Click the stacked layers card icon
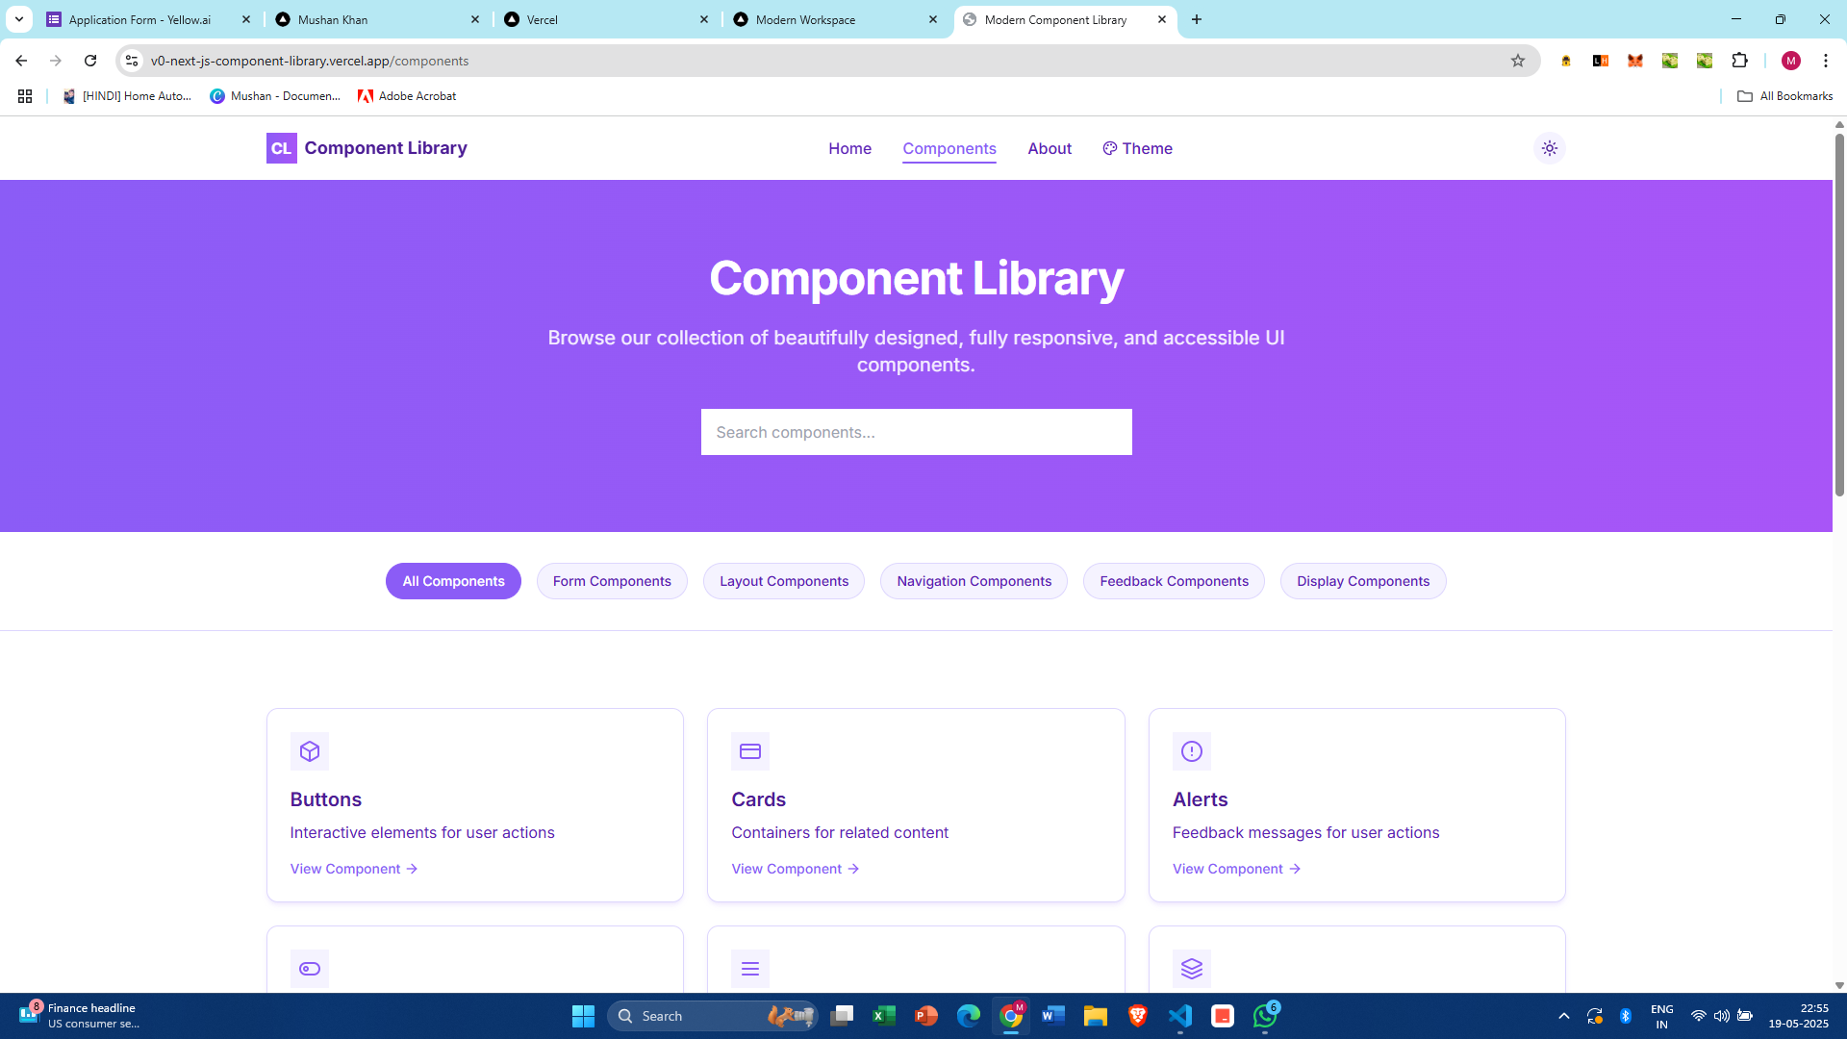The height and width of the screenshot is (1039, 1847). coord(1191,969)
